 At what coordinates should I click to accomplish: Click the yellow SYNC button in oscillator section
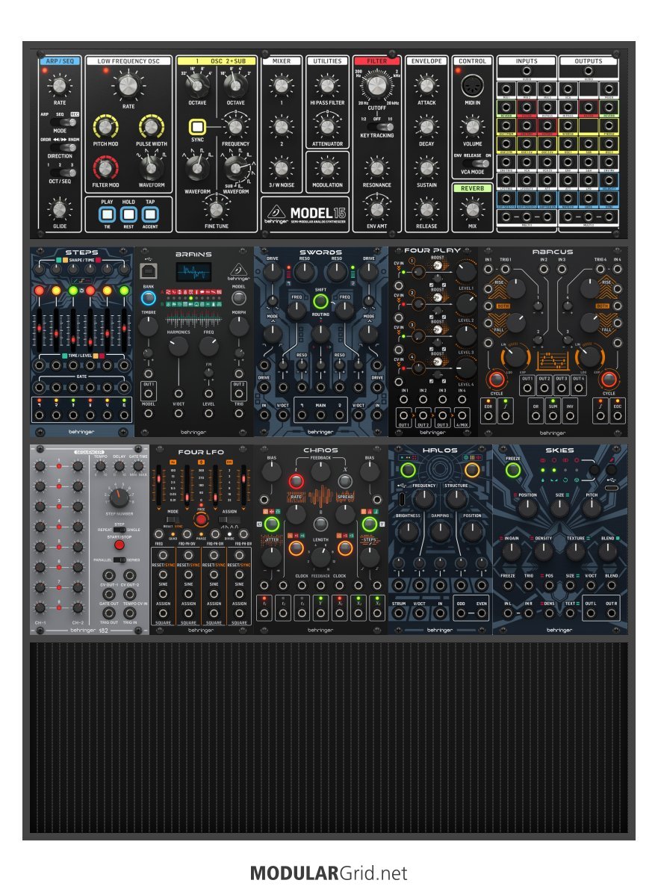[x=197, y=128]
